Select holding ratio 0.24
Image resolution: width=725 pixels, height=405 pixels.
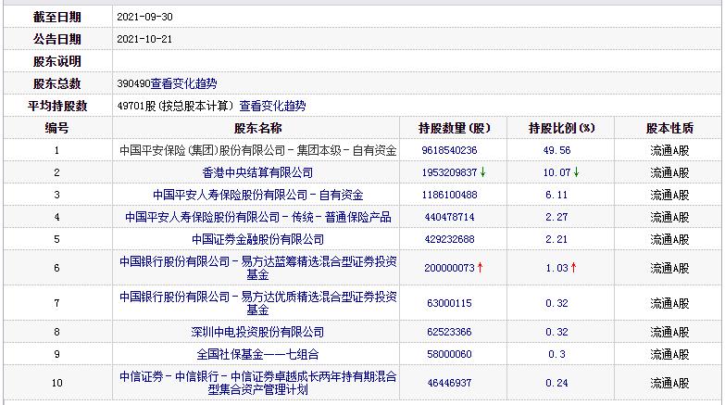pos(556,383)
